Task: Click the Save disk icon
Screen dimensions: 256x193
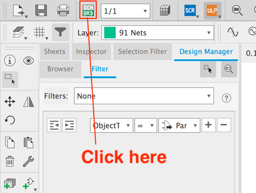Action: [x=41, y=10]
